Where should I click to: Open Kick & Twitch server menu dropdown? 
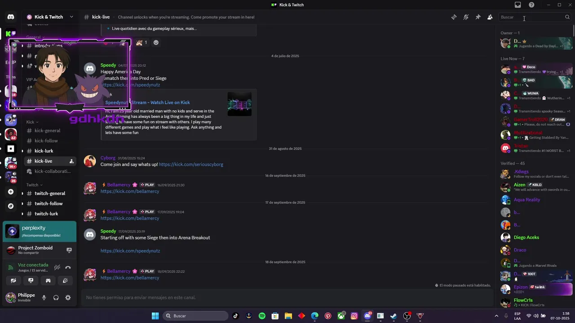coord(49,17)
